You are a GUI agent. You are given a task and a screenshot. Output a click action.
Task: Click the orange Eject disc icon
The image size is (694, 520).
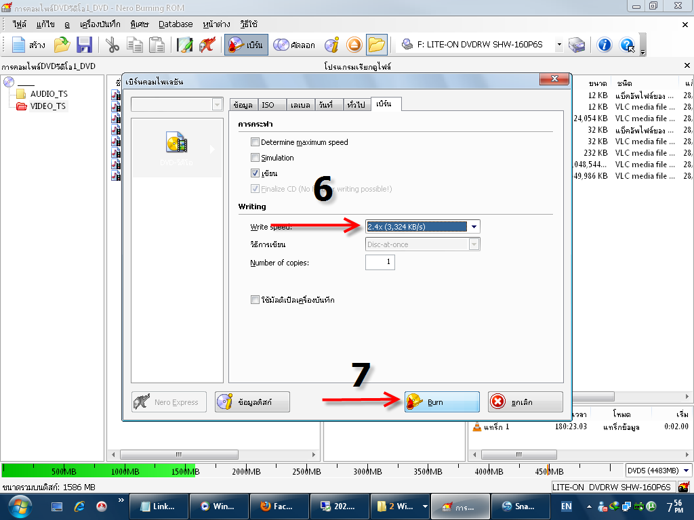(354, 45)
